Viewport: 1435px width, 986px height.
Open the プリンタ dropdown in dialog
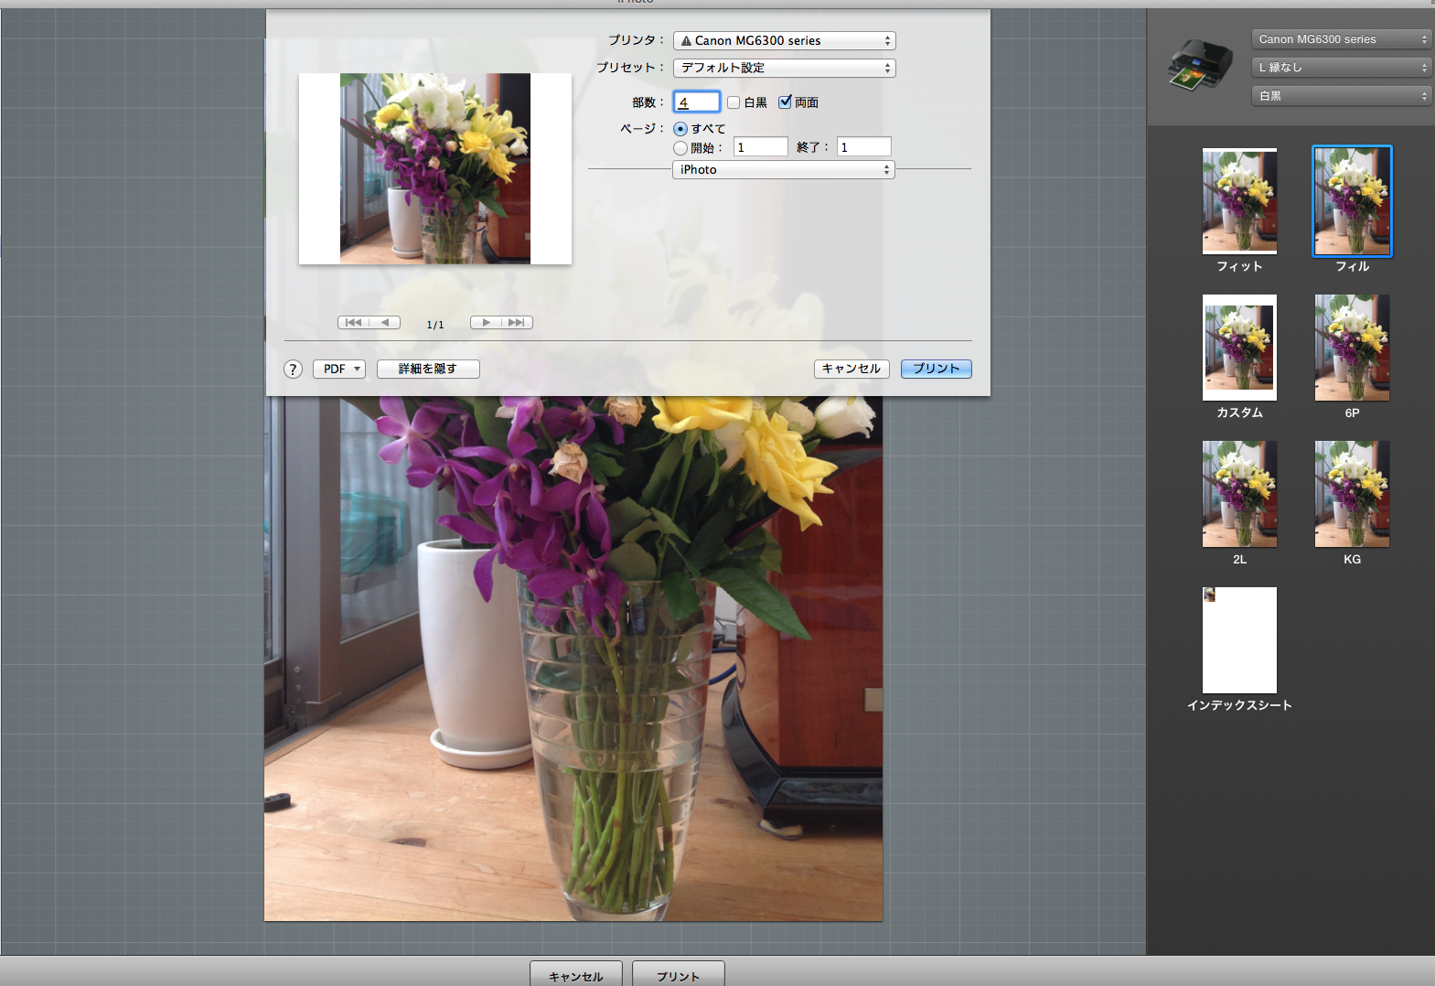784,41
